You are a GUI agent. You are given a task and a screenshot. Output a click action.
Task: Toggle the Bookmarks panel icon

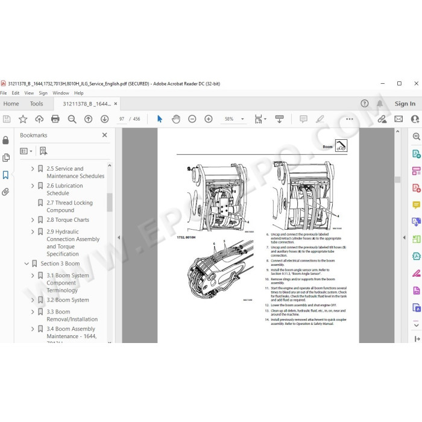[x=5, y=175]
